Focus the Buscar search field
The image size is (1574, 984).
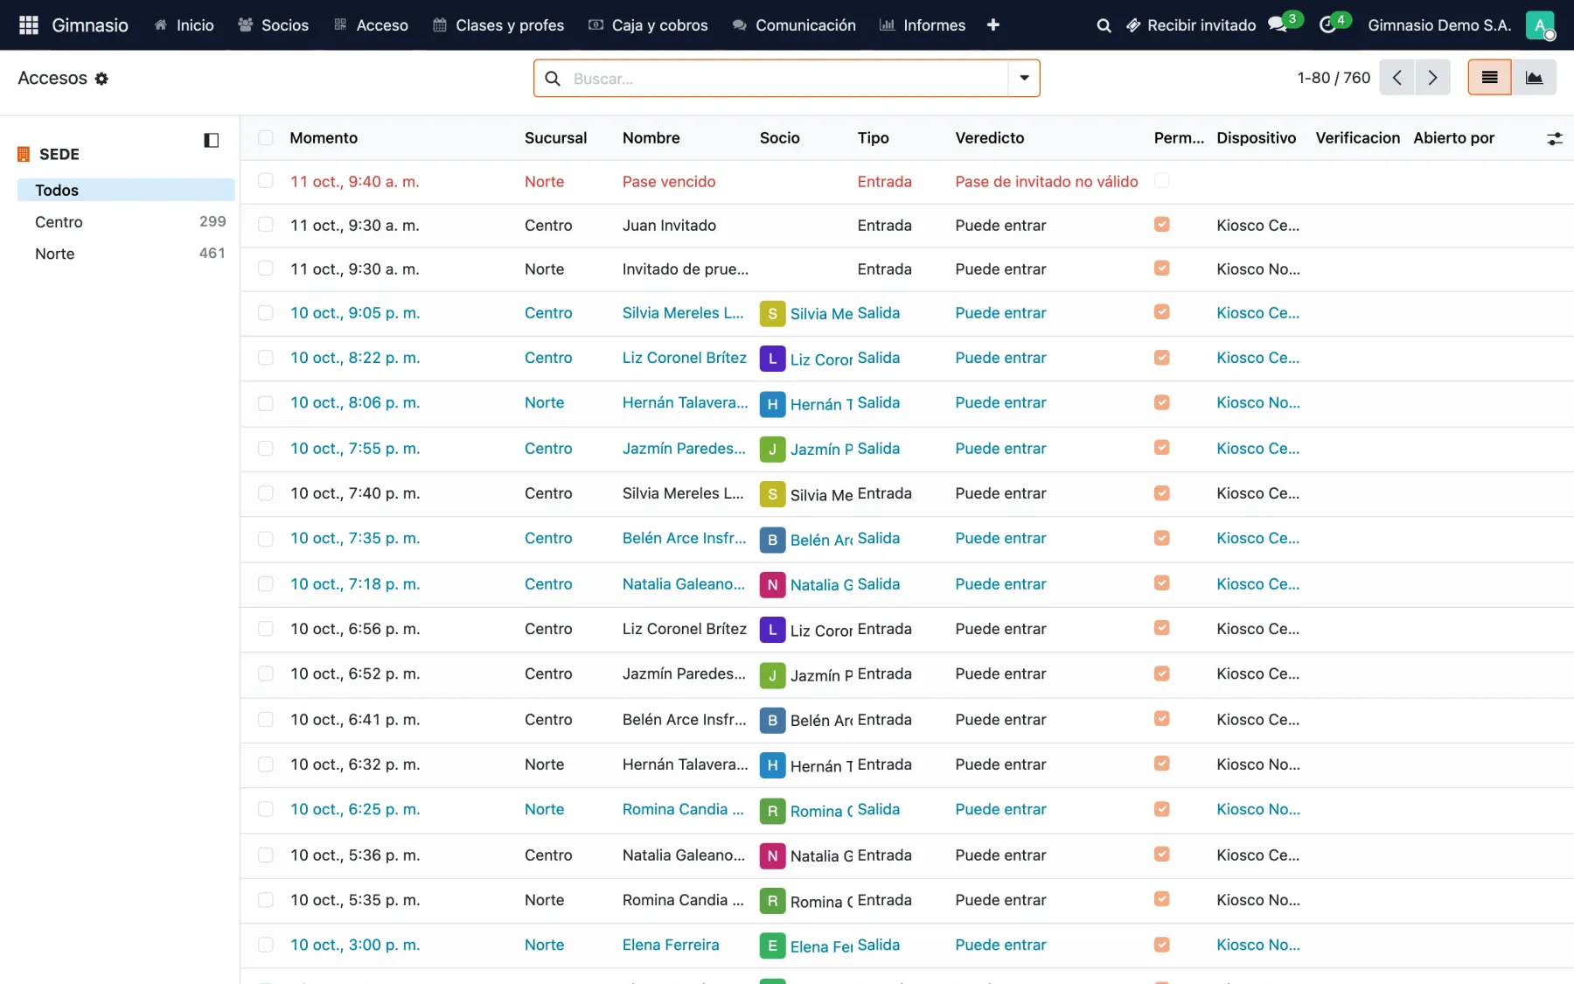(787, 79)
